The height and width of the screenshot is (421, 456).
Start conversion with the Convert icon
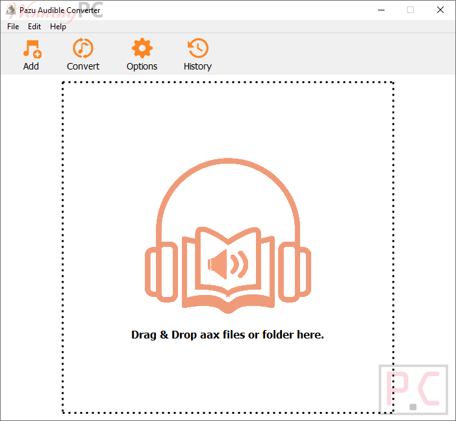point(83,48)
